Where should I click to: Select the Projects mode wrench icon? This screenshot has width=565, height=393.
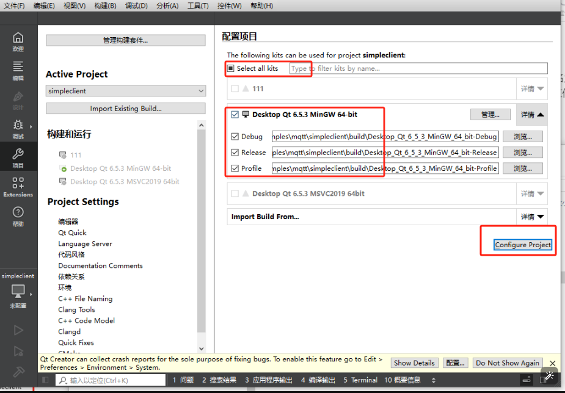(18, 154)
